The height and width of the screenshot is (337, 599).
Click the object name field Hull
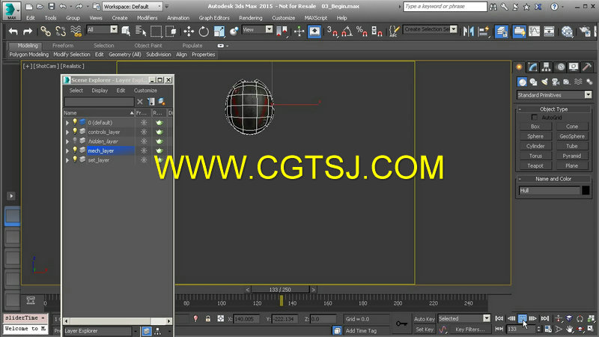click(x=550, y=190)
